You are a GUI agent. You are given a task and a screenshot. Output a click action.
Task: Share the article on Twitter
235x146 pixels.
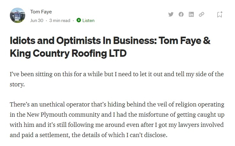point(171,14)
